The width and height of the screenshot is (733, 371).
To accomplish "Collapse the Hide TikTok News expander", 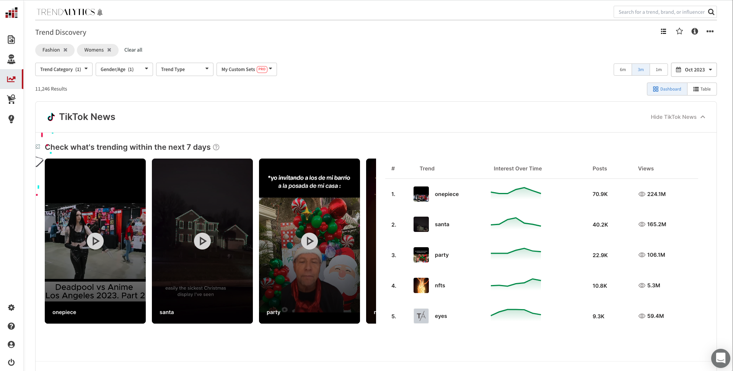I will pos(678,117).
